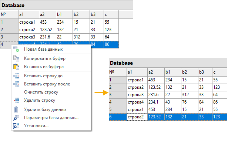Click the Удалить строку icon
The width and height of the screenshot is (228, 145).
tap(16, 100)
